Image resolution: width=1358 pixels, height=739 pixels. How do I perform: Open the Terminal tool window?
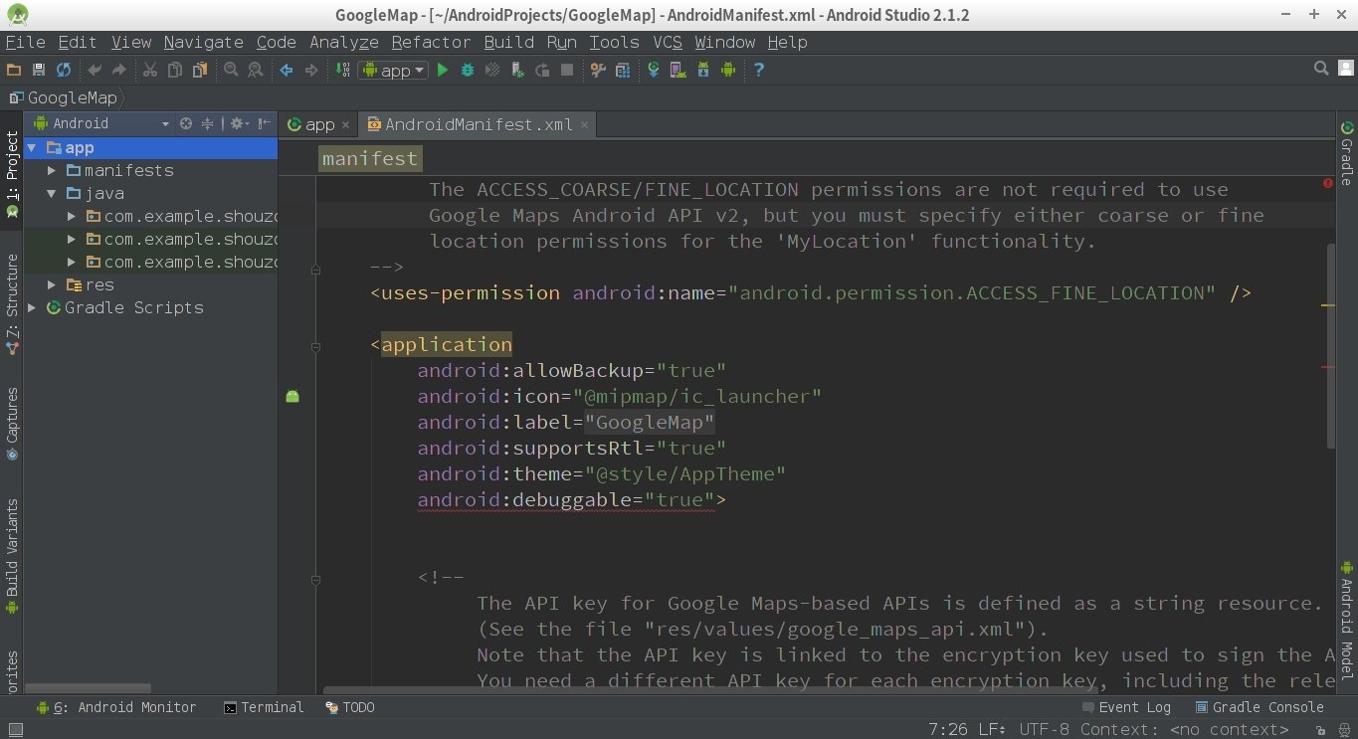[264, 707]
